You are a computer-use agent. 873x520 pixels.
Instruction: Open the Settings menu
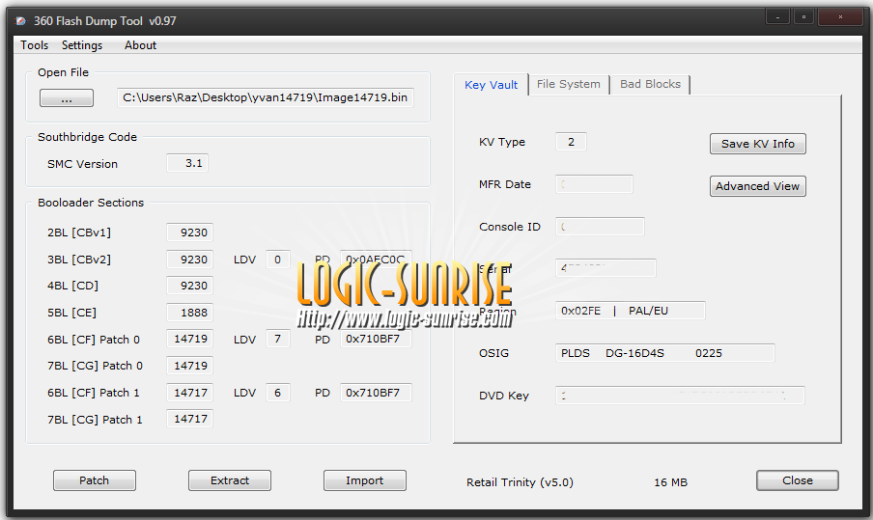coord(82,45)
